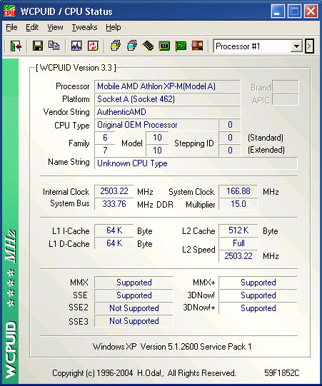
Task: Click the yellow-banded stacked windows icon
Action: 115,46
